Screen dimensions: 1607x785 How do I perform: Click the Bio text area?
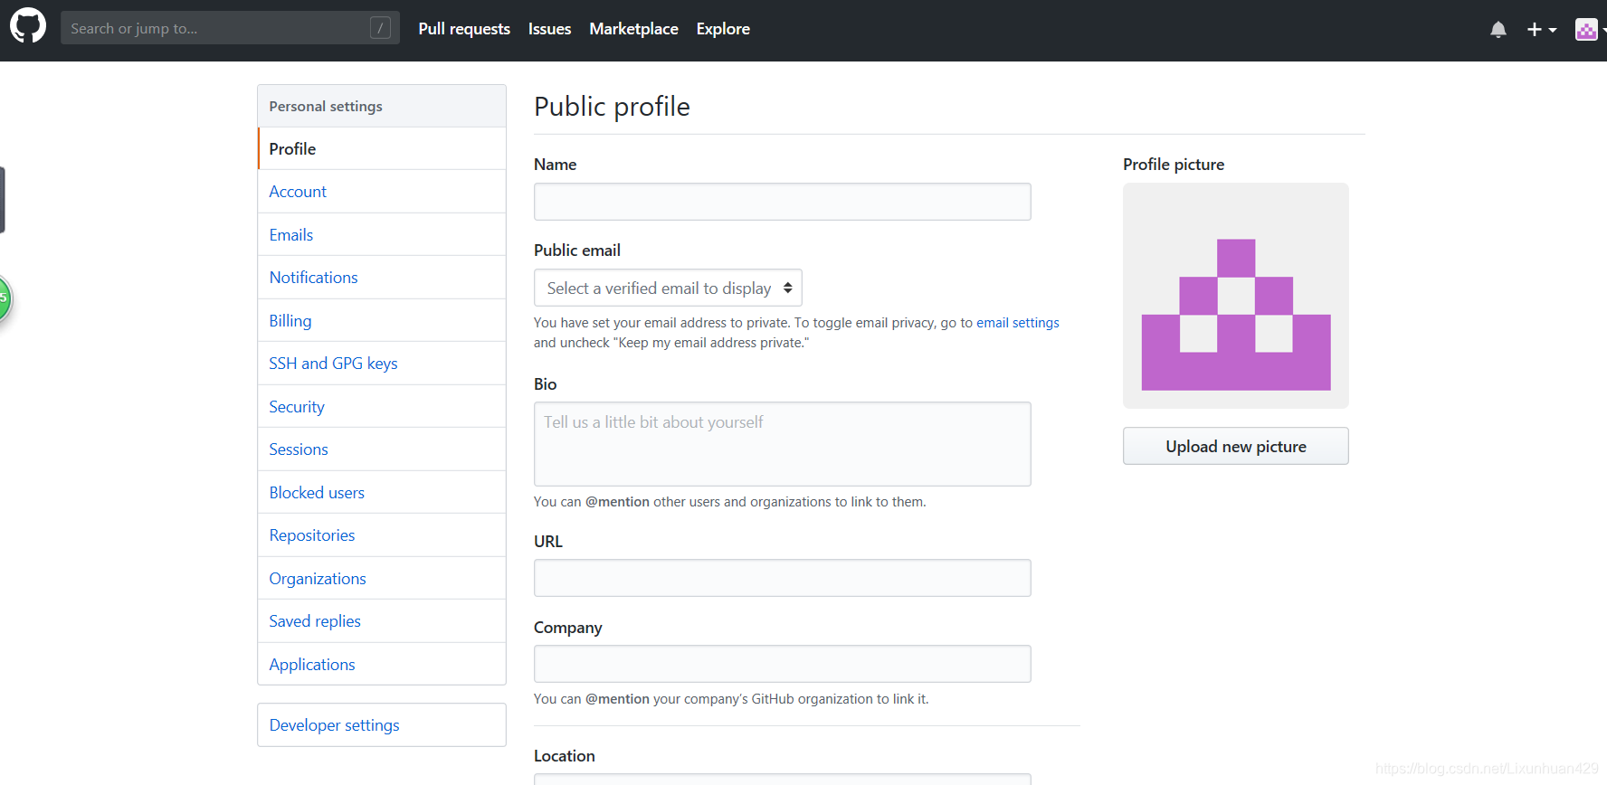point(783,444)
